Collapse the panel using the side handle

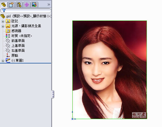(x=53, y=94)
